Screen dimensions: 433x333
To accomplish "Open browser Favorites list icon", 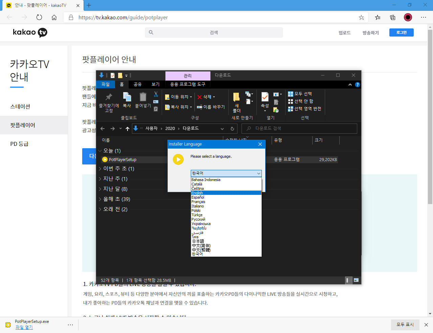I will click(x=378, y=17).
